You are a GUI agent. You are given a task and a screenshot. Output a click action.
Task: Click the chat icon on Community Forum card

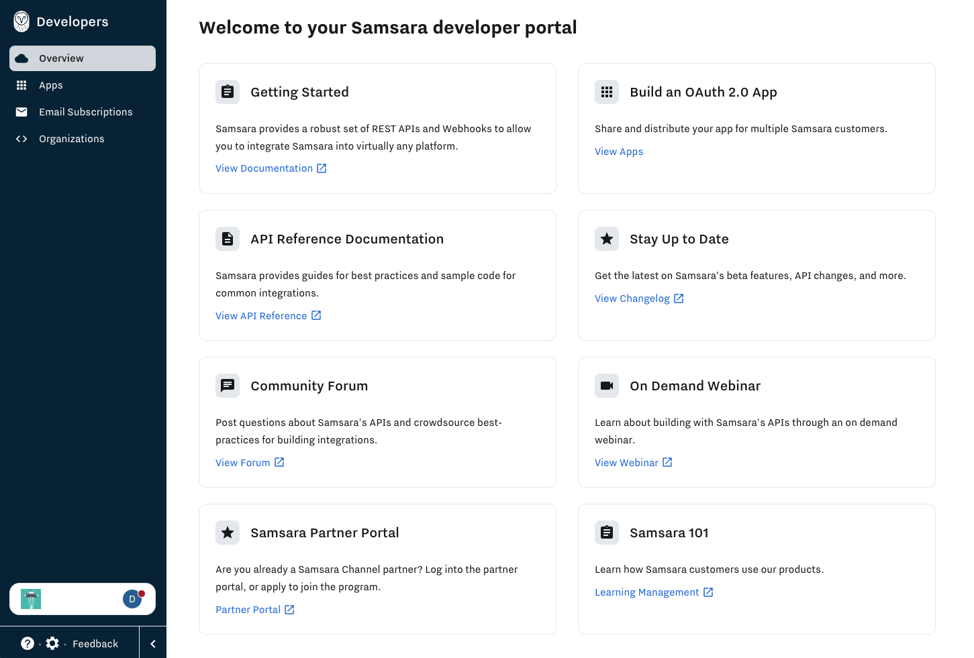pyautogui.click(x=228, y=386)
